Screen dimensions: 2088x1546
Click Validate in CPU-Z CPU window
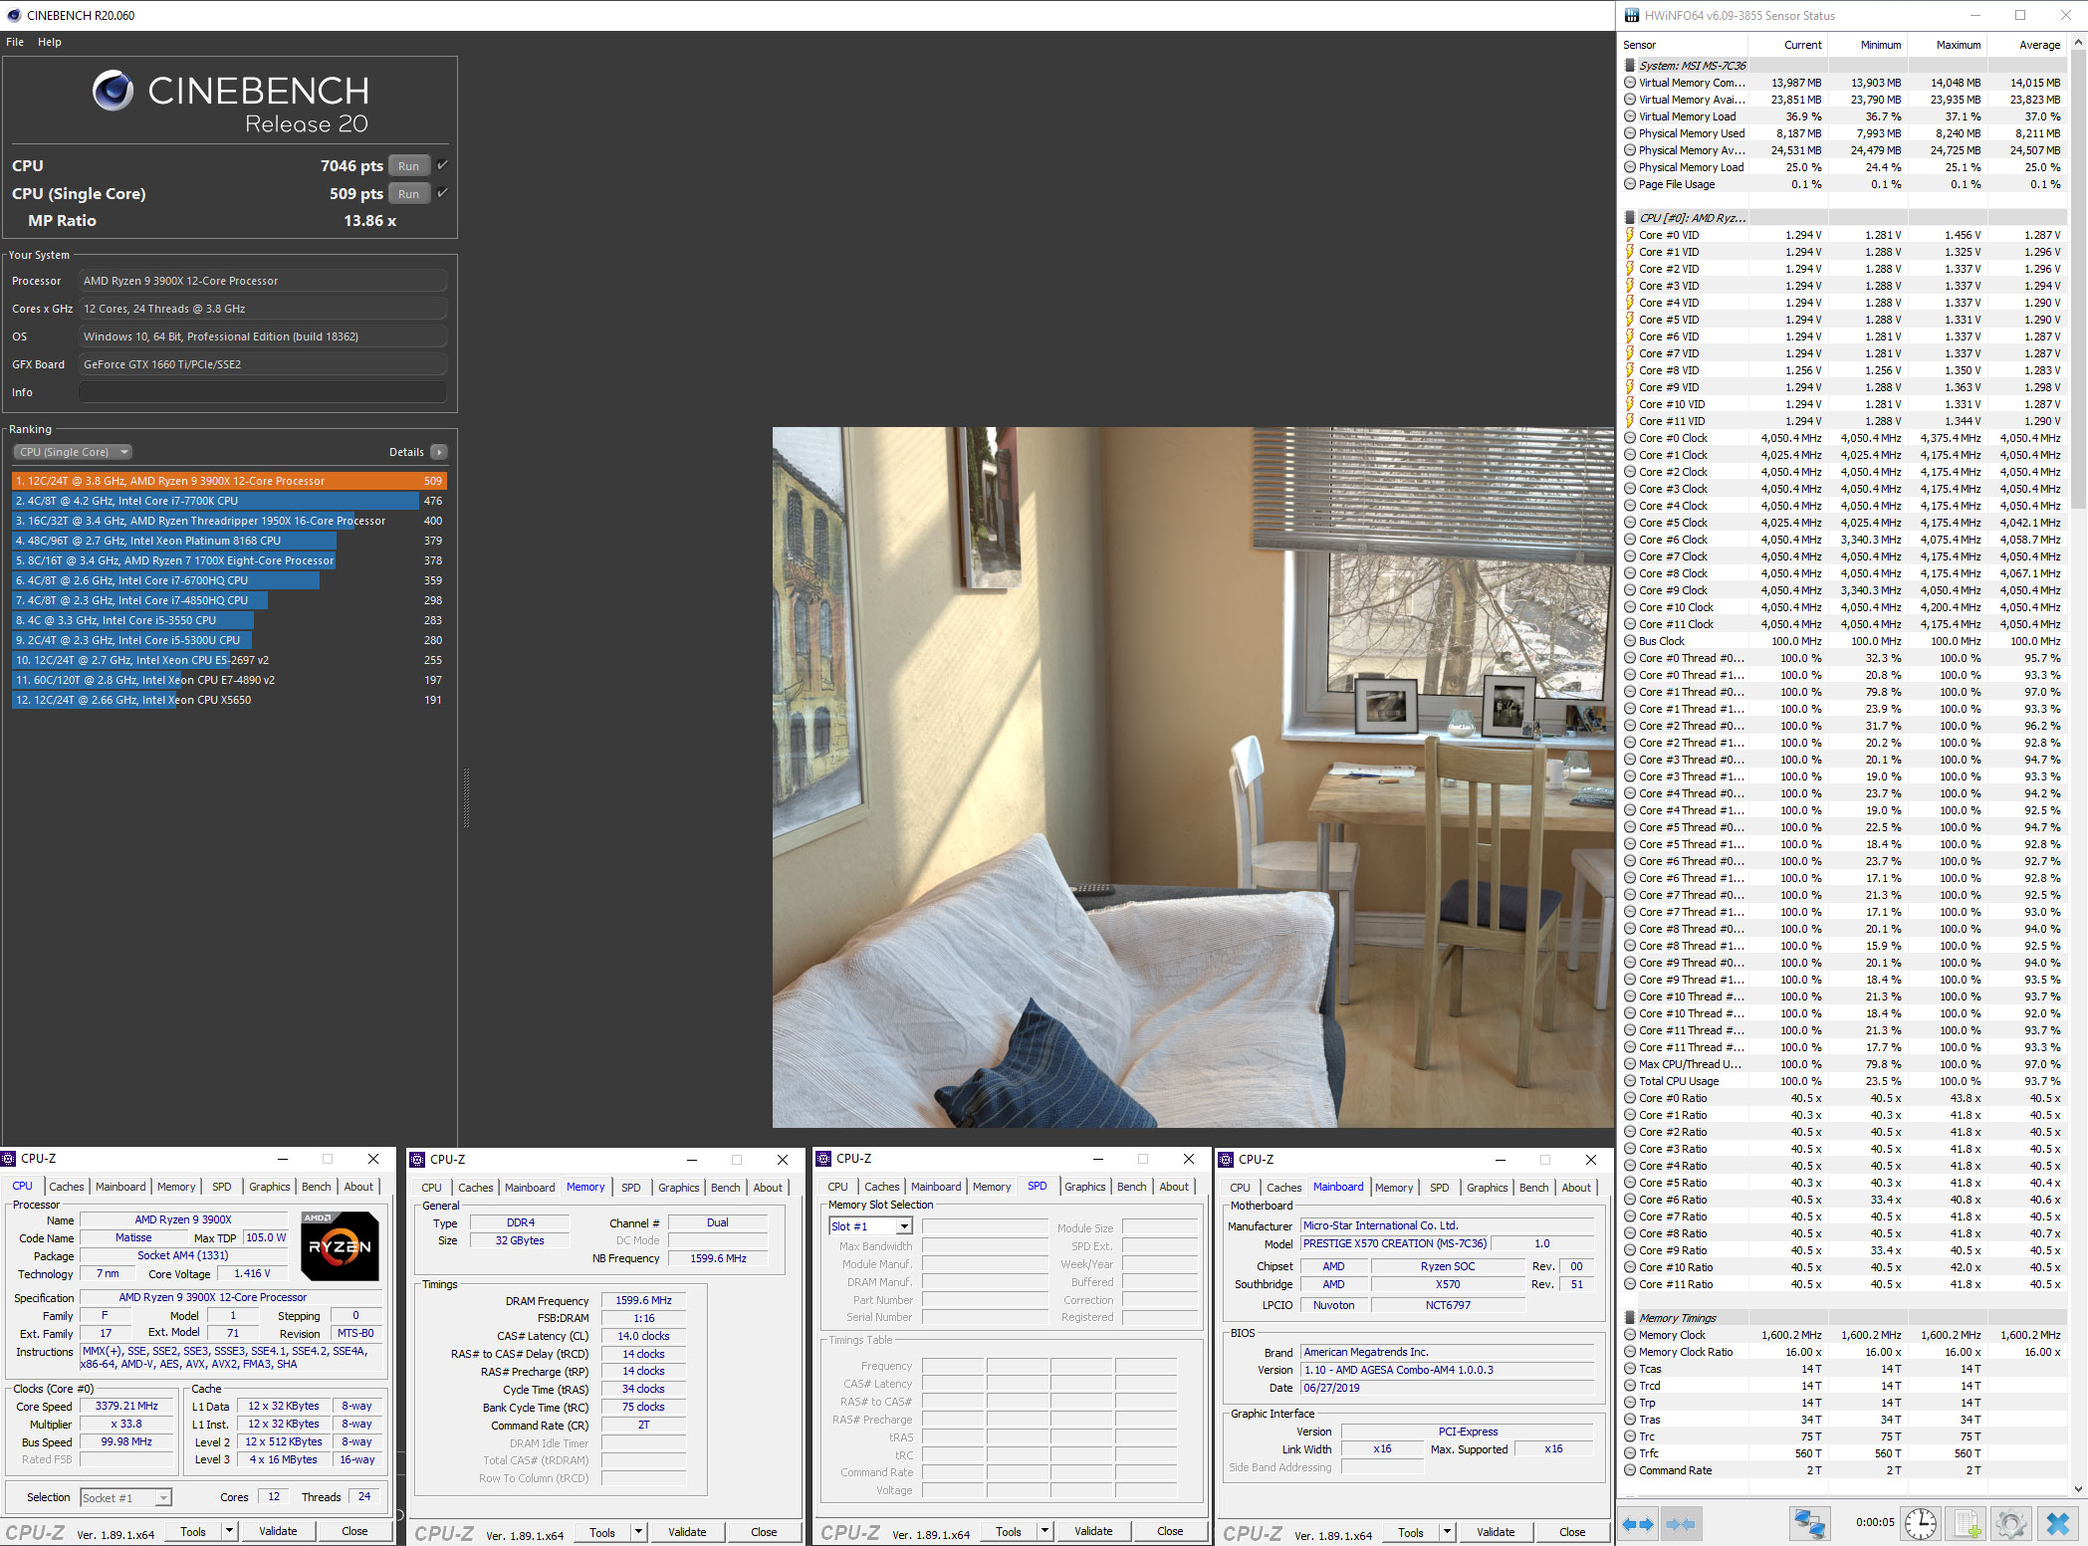(x=278, y=1531)
